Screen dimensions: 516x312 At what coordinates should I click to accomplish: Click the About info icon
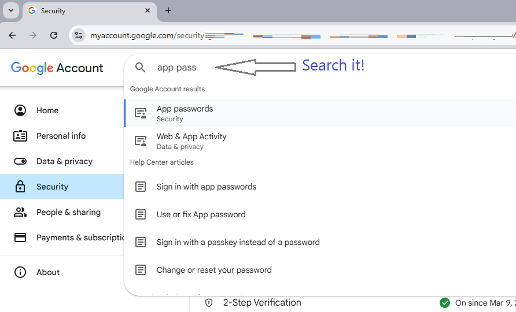pos(20,272)
